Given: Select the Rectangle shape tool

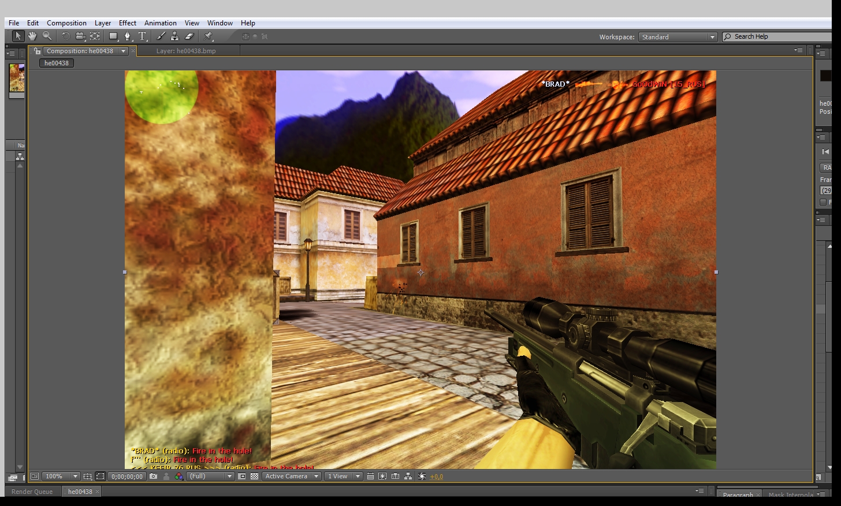Looking at the screenshot, I should [x=114, y=36].
